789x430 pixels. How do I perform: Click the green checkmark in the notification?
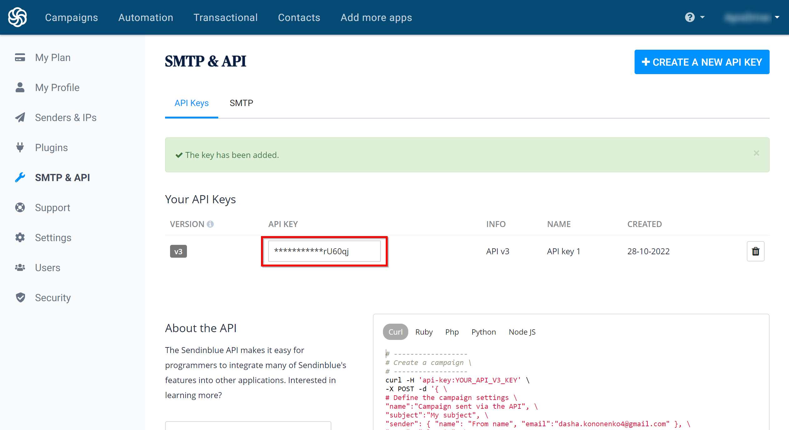pyautogui.click(x=179, y=155)
